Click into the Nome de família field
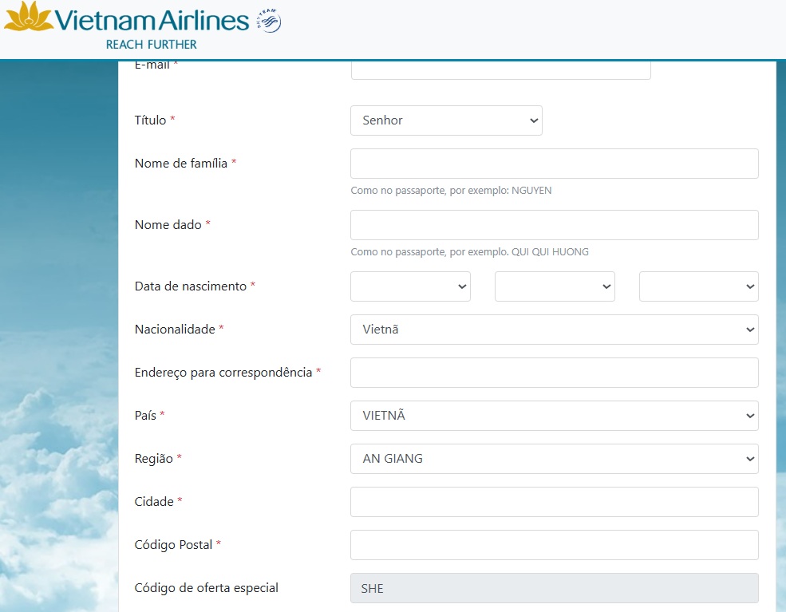This screenshot has height=612, width=786. pos(554,164)
